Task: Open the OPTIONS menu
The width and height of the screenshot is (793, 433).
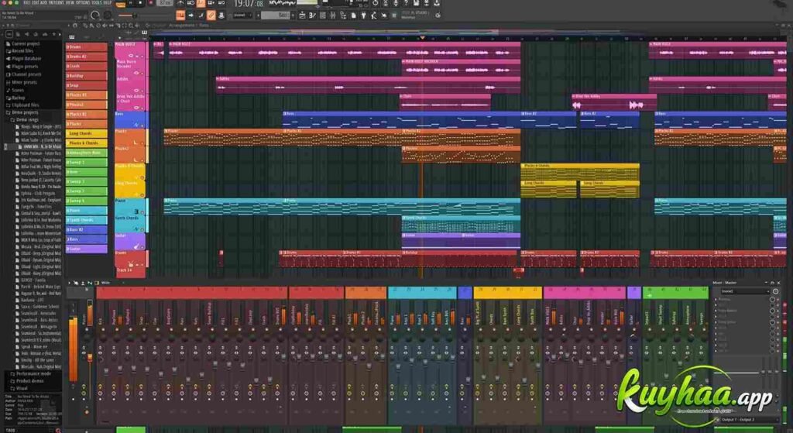Action: point(83,2)
